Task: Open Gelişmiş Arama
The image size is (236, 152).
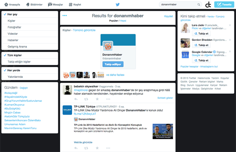Action: (x=30, y=47)
